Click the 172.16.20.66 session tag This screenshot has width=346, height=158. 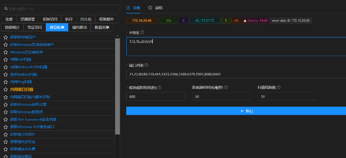142,20
